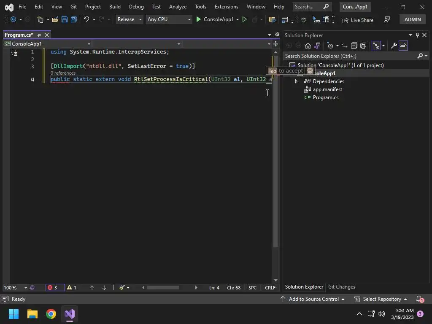Open the Solution Explorer search options dropdown
This screenshot has width=432, height=324.
pos(426,56)
